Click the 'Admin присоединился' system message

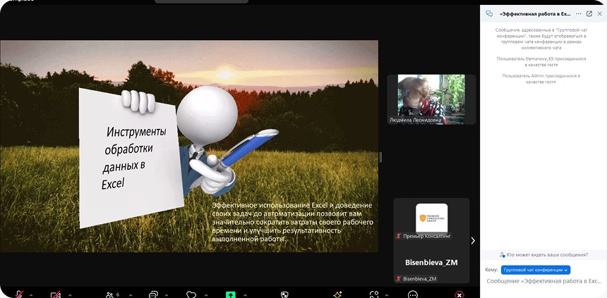tap(541, 79)
